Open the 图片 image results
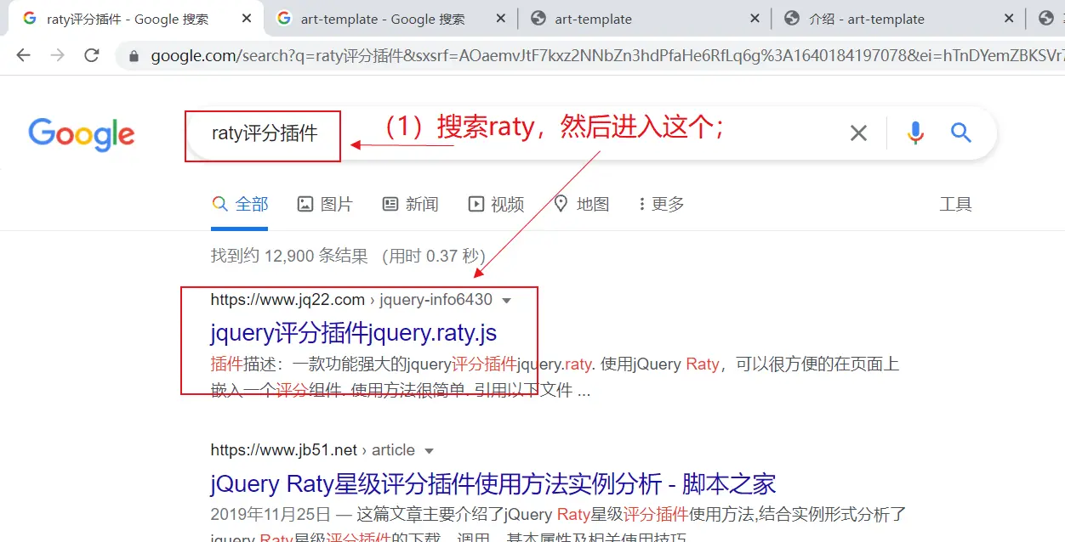The image size is (1065, 542). click(325, 204)
